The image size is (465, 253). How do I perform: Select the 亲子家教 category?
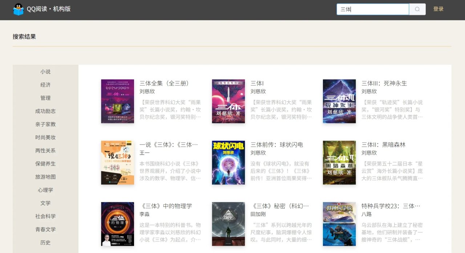click(x=45, y=124)
